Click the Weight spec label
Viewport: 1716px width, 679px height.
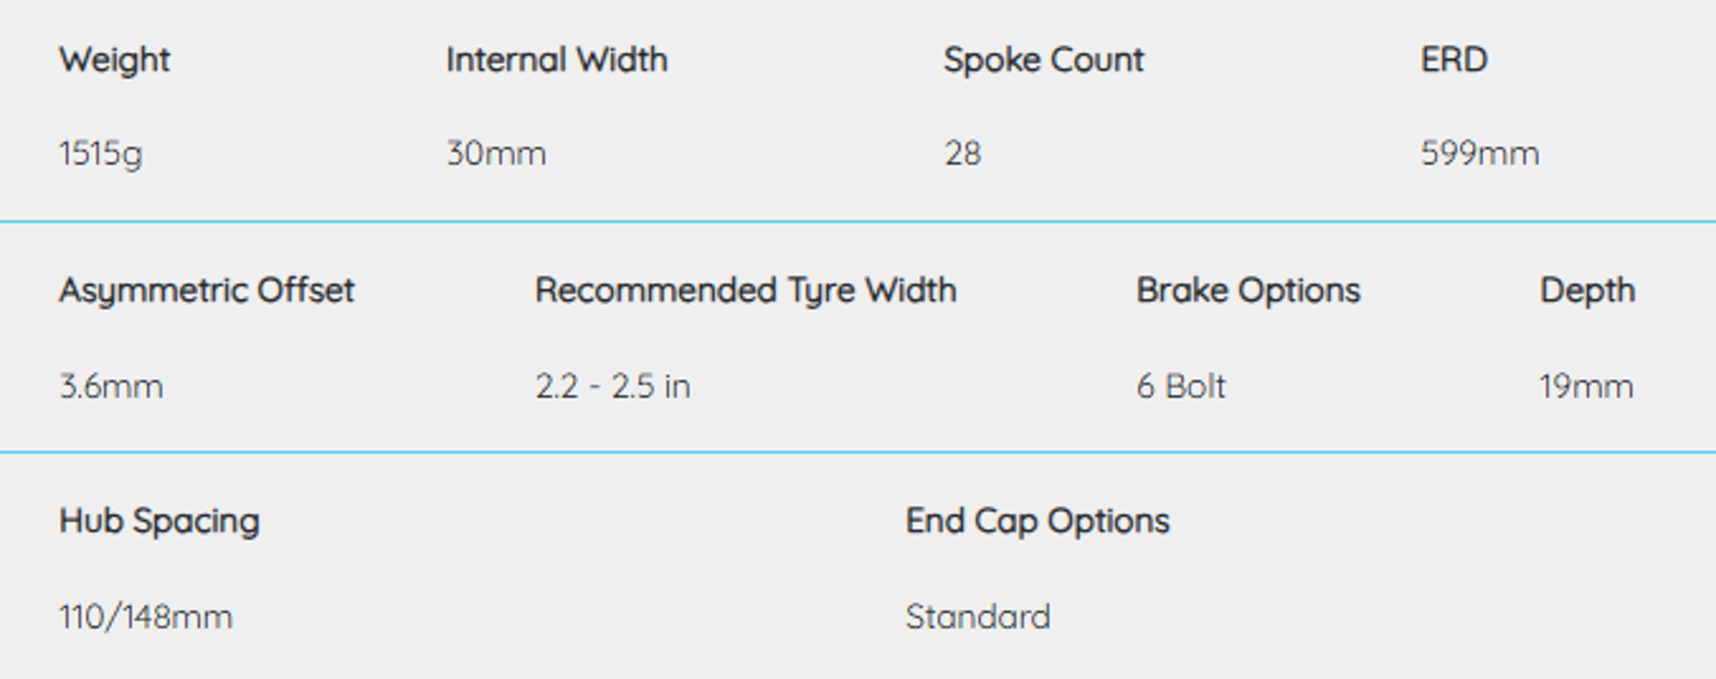[114, 60]
